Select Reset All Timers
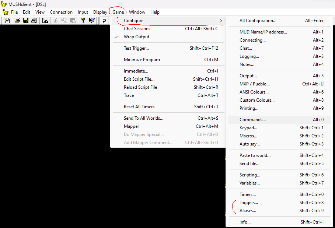Viewport: 335px width, 228px height. click(x=168, y=107)
